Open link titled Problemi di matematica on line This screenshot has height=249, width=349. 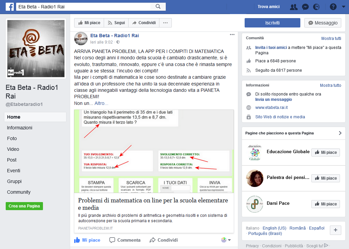[x=153, y=204]
